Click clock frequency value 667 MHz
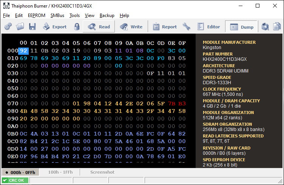284x185 pixels. (223, 94)
